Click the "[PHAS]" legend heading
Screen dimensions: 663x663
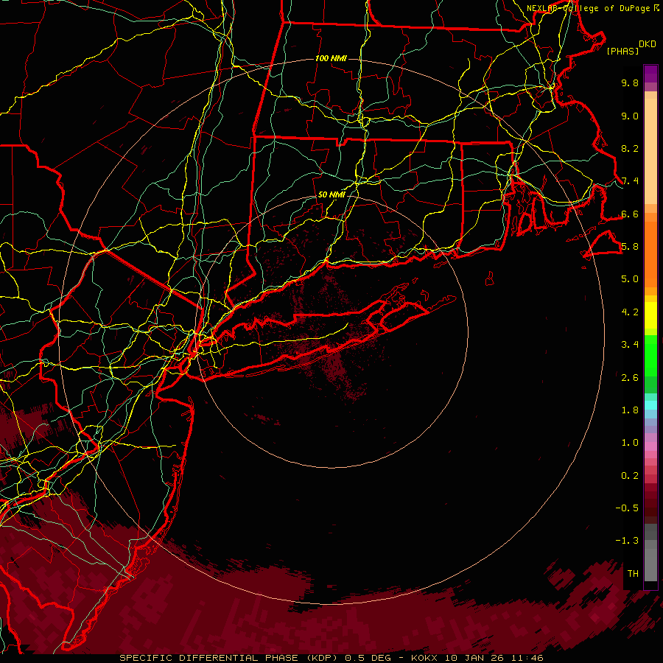pos(622,52)
